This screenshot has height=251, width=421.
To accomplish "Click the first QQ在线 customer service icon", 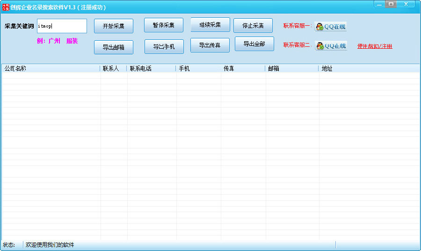I will tap(331, 26).
